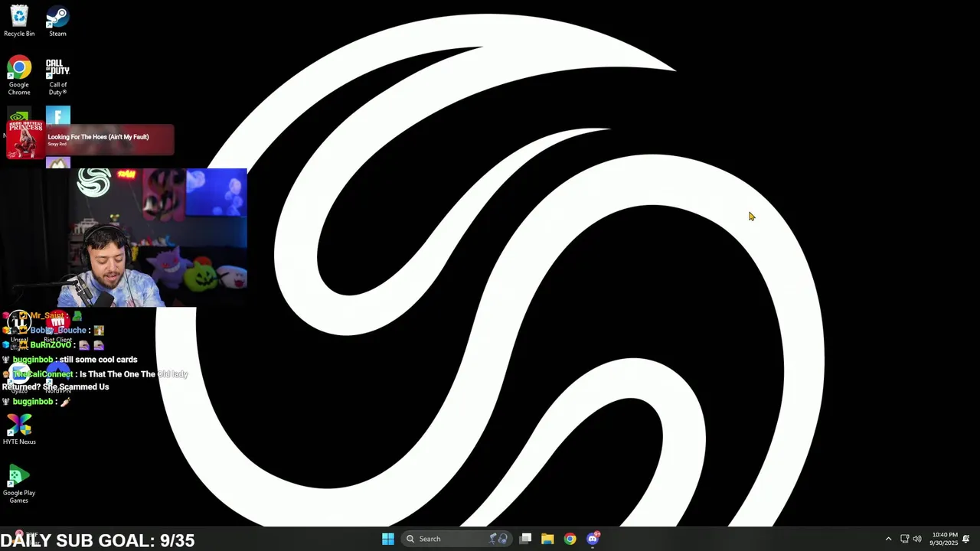This screenshot has height=551, width=980.
Task: Click the taskbar Search box
Action: pos(456,539)
